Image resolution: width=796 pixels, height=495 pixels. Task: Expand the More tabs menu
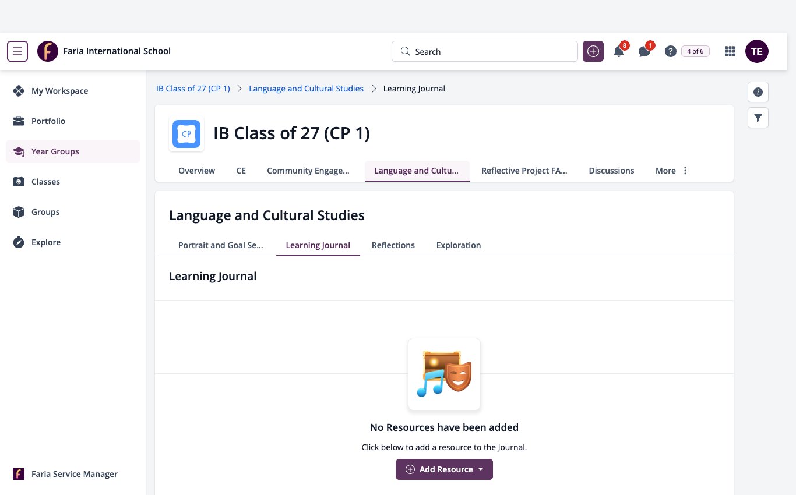point(672,171)
